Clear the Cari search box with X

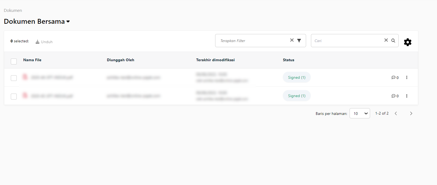click(386, 40)
